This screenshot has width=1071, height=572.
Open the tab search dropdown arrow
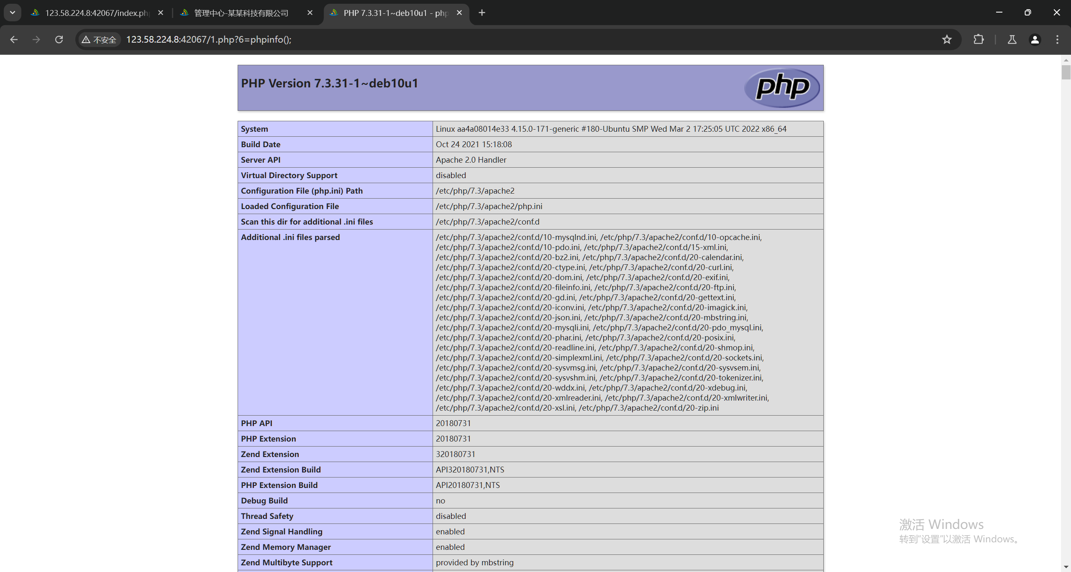tap(13, 13)
